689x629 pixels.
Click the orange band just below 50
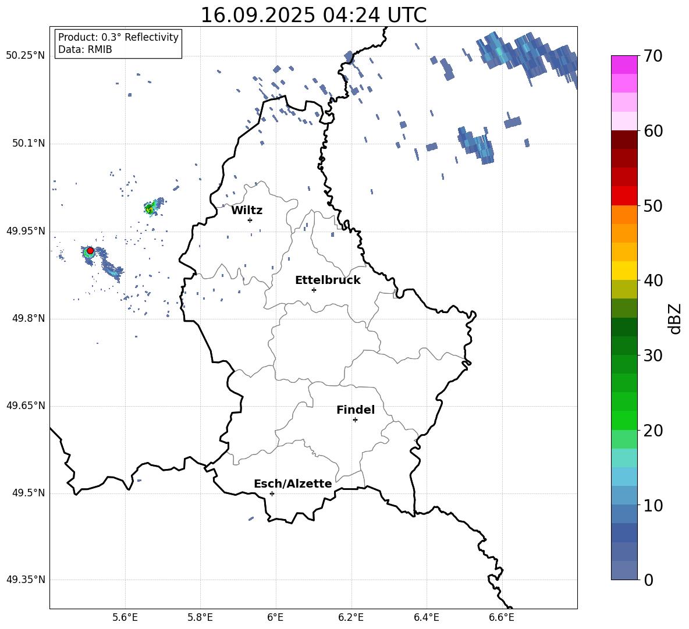[624, 214]
